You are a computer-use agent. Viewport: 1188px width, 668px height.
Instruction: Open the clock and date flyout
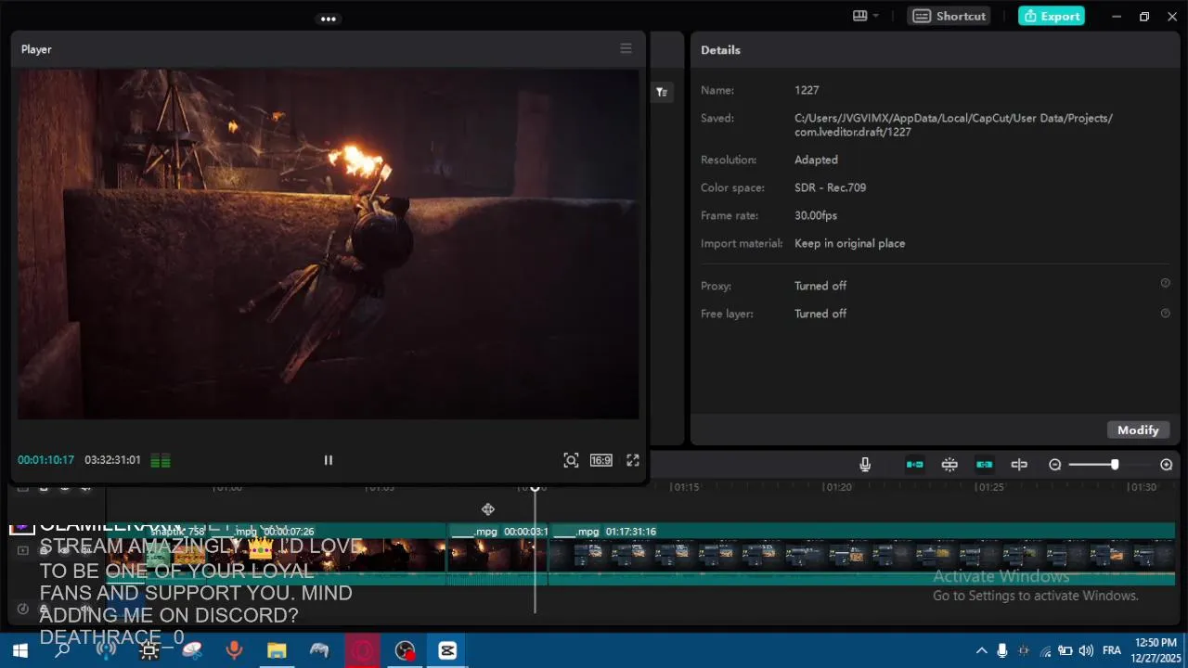click(x=1155, y=650)
